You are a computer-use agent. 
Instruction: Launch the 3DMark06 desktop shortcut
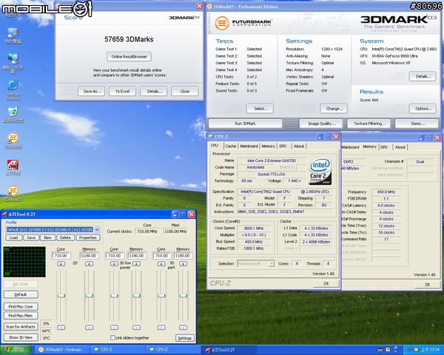(13, 141)
